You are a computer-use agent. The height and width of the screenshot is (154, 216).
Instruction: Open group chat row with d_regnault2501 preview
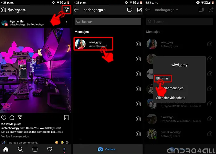(x=180, y=104)
